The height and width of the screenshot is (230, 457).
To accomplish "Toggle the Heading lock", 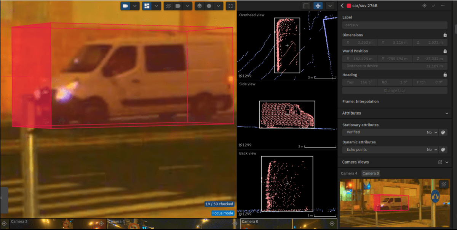I will coord(445,75).
